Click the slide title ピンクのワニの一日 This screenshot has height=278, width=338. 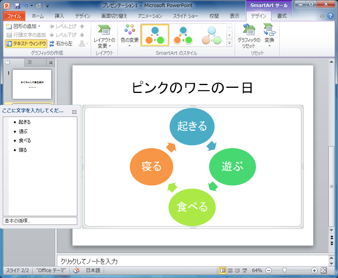(192, 88)
